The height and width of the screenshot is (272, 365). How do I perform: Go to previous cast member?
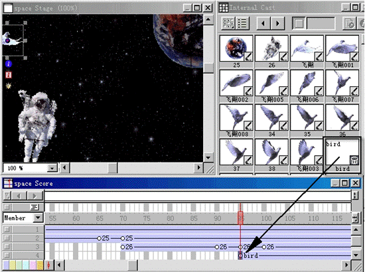tap(263, 23)
